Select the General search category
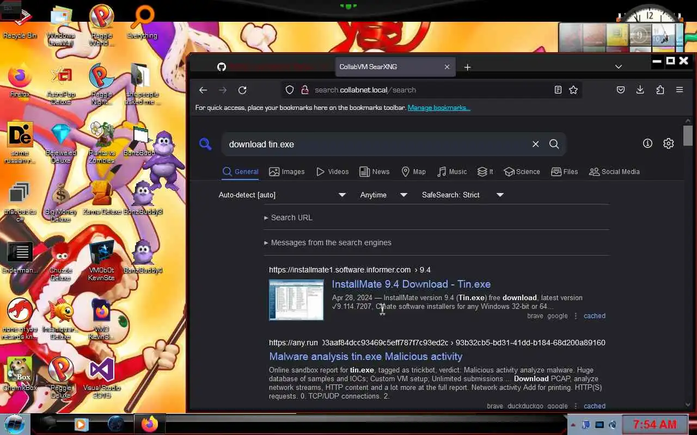Image resolution: width=697 pixels, height=435 pixels. point(241,172)
